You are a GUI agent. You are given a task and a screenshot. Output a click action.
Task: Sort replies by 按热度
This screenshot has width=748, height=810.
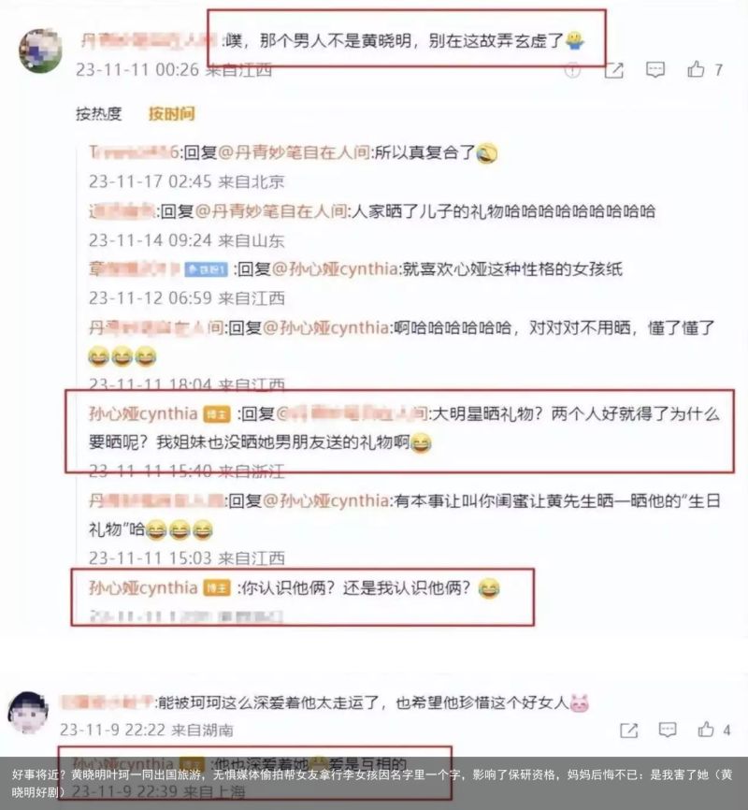[x=99, y=113]
